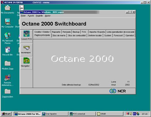
Task: Open the Modem Zapp folder
Action: (x=7, y=63)
